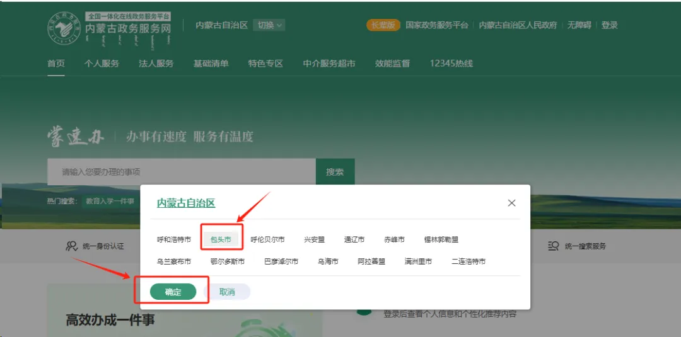The width and height of the screenshot is (681, 337).
Task: Select 兴安盟 in the dialog
Action: click(315, 239)
